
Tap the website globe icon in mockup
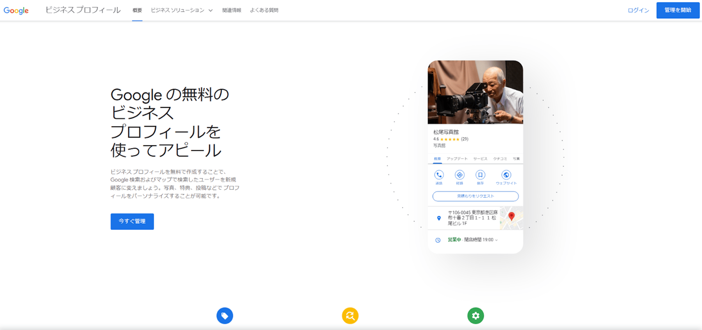506,175
